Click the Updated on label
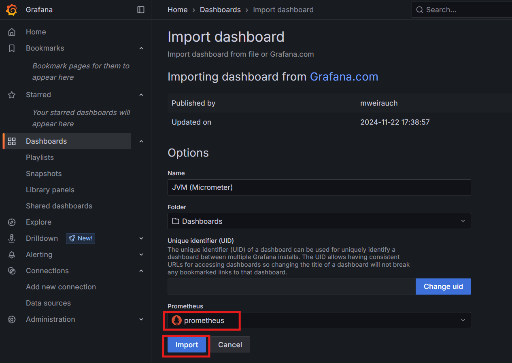Viewport: 512px width, 363px height. 191,122
